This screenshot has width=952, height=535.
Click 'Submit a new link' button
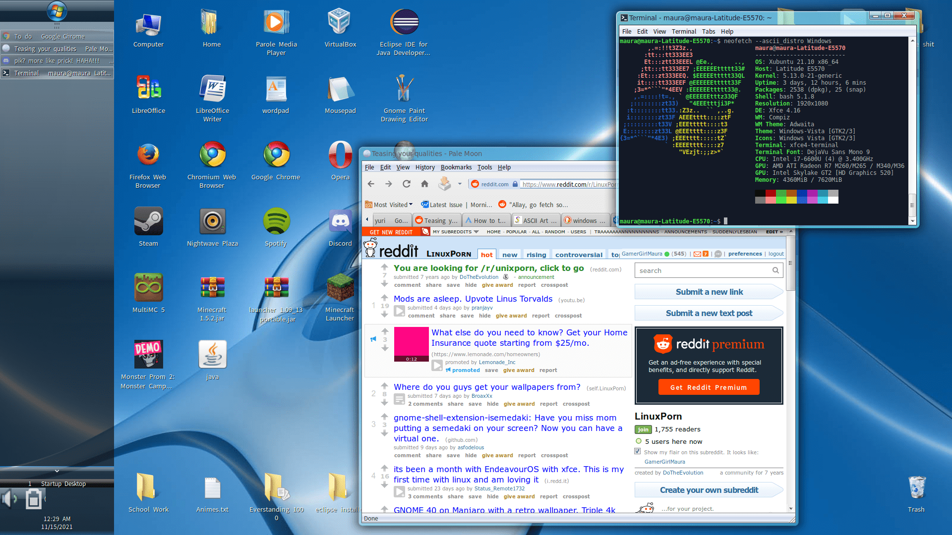tap(709, 292)
